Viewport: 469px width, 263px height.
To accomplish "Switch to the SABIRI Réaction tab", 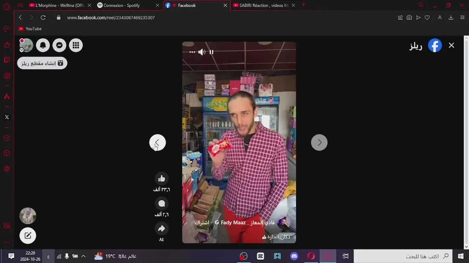I will pos(262,5).
